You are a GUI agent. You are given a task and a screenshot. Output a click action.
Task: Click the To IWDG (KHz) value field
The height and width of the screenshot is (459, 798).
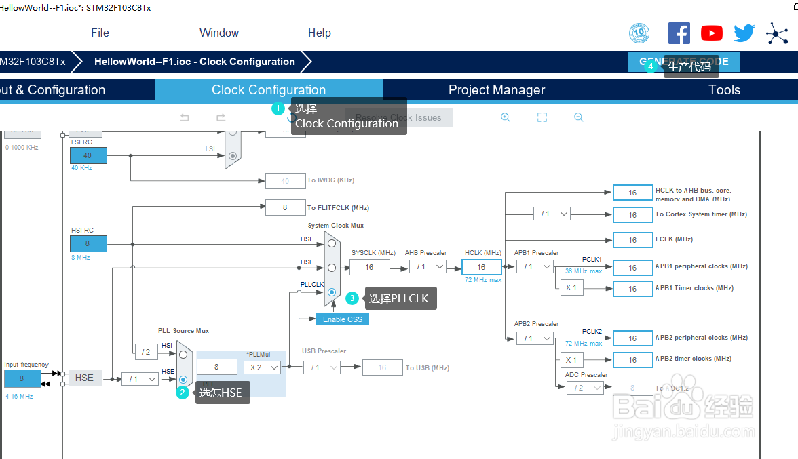click(x=285, y=181)
